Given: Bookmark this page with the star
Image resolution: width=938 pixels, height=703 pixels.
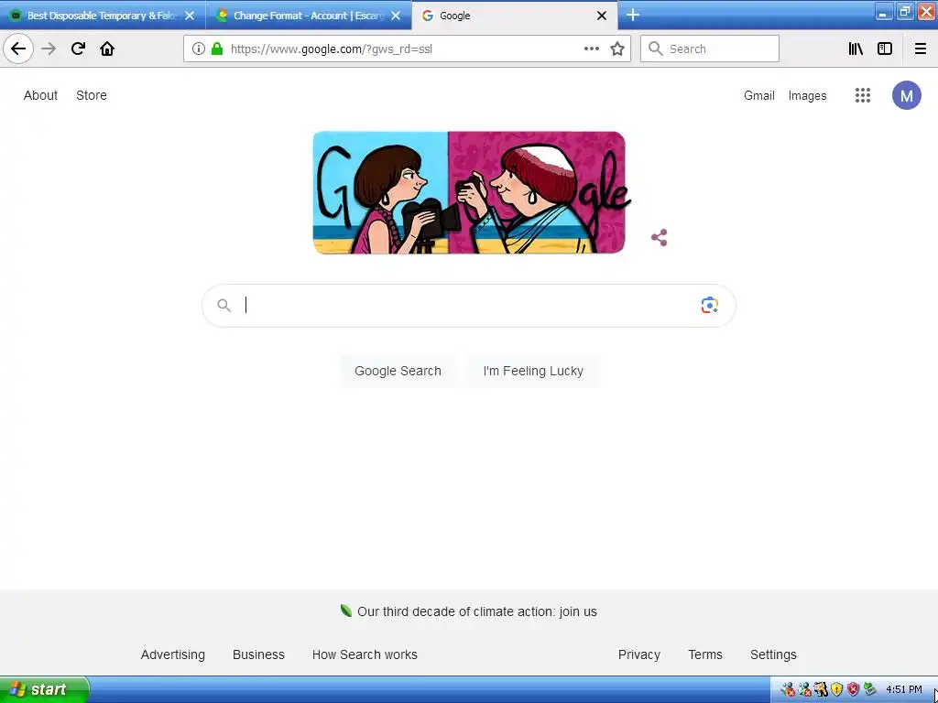Looking at the screenshot, I should [617, 49].
